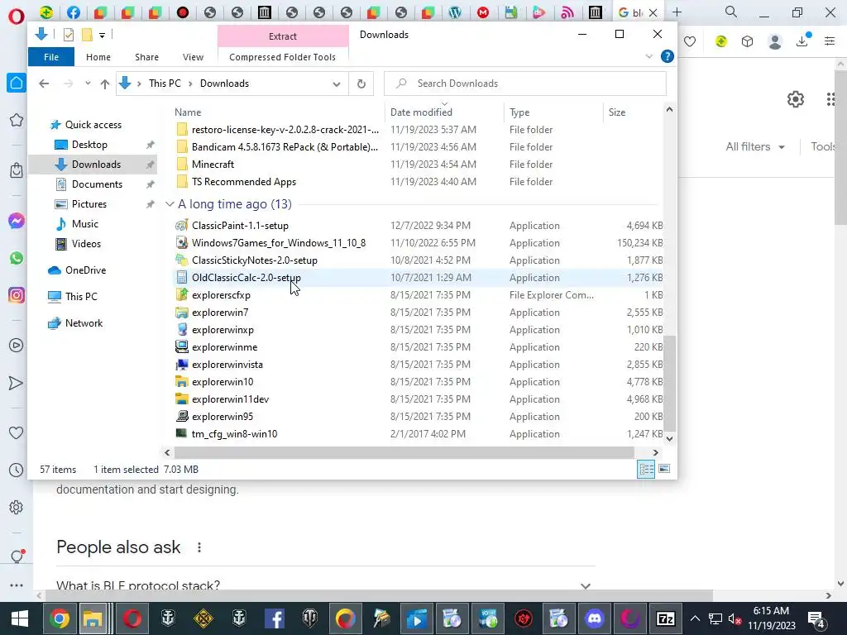Refresh the Downloads folder view
Viewport: 847px width, 635px height.
(x=361, y=84)
